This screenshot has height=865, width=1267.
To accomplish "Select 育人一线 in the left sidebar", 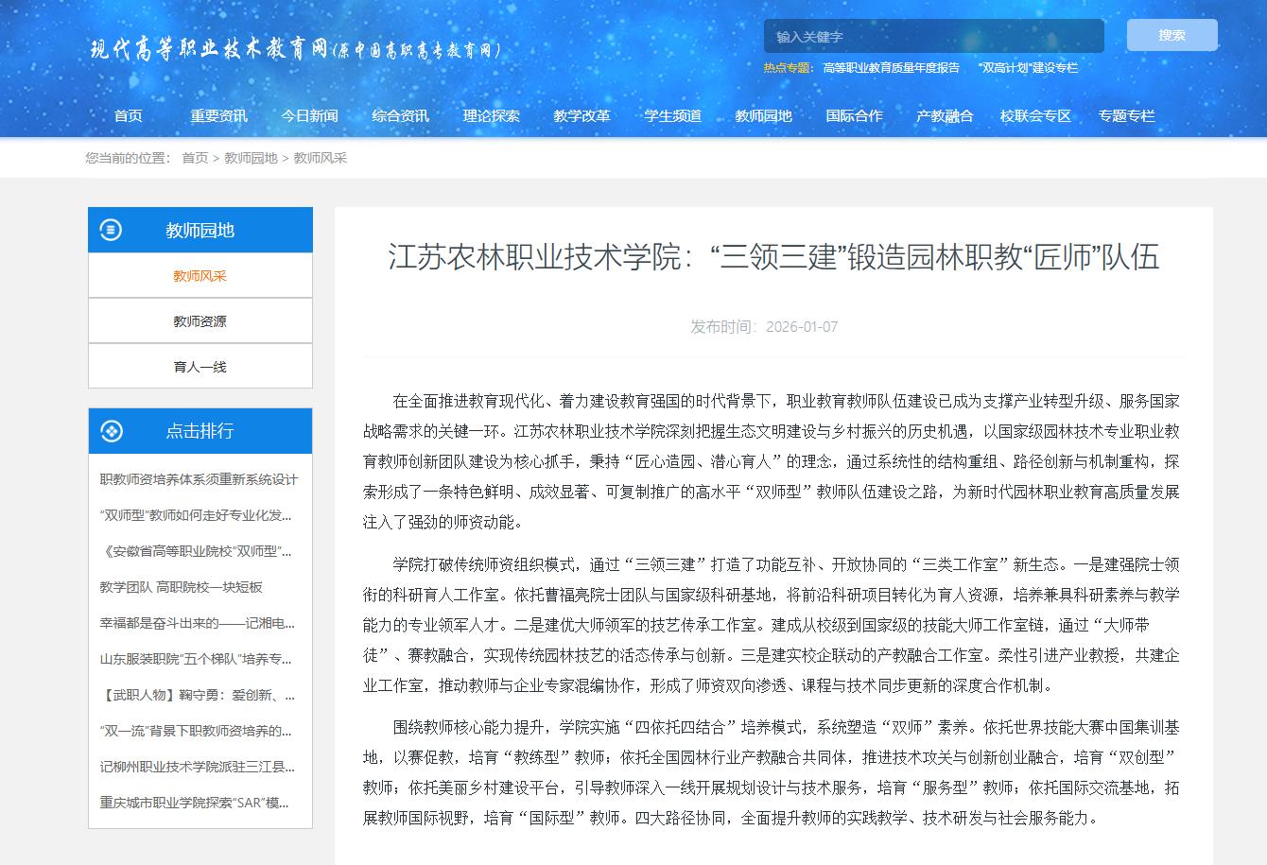I will tap(200, 367).
